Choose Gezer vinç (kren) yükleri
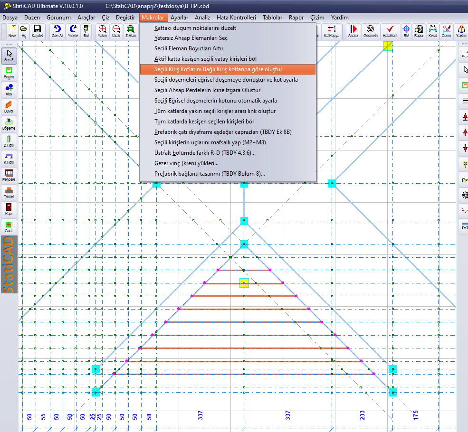Image resolution: width=468 pixels, height=432 pixels. [x=228, y=163]
